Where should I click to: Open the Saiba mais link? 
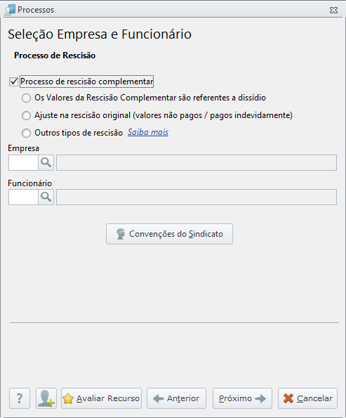[148, 132]
